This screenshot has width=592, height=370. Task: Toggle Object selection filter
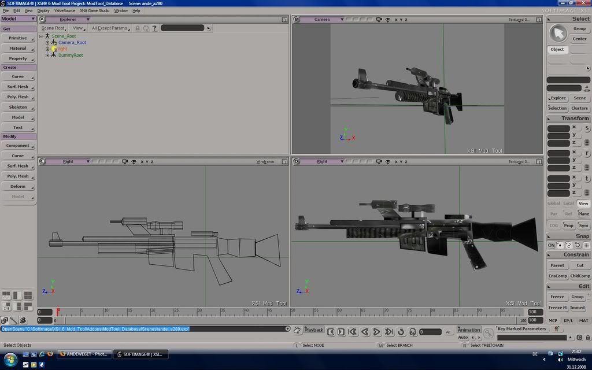[x=557, y=50]
